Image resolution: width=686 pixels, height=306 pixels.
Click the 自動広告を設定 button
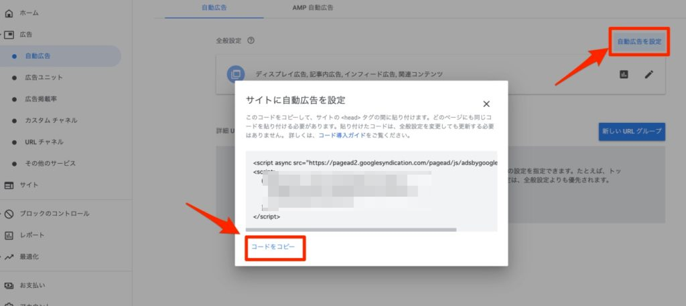(x=639, y=42)
